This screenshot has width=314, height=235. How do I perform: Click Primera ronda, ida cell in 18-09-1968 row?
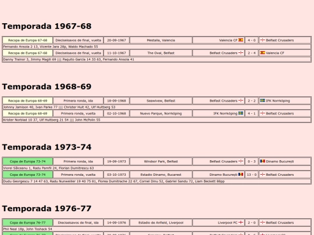click(78, 101)
